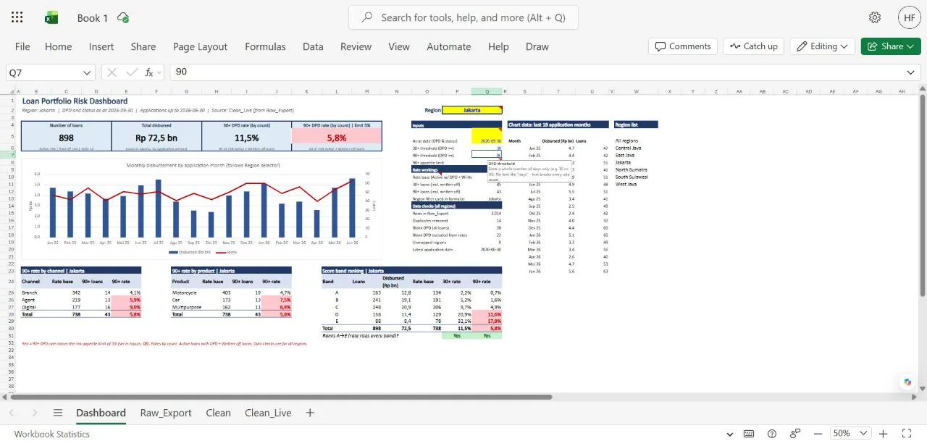Expand the Name Box dropdown
The height and width of the screenshot is (441, 927).
coord(88,72)
